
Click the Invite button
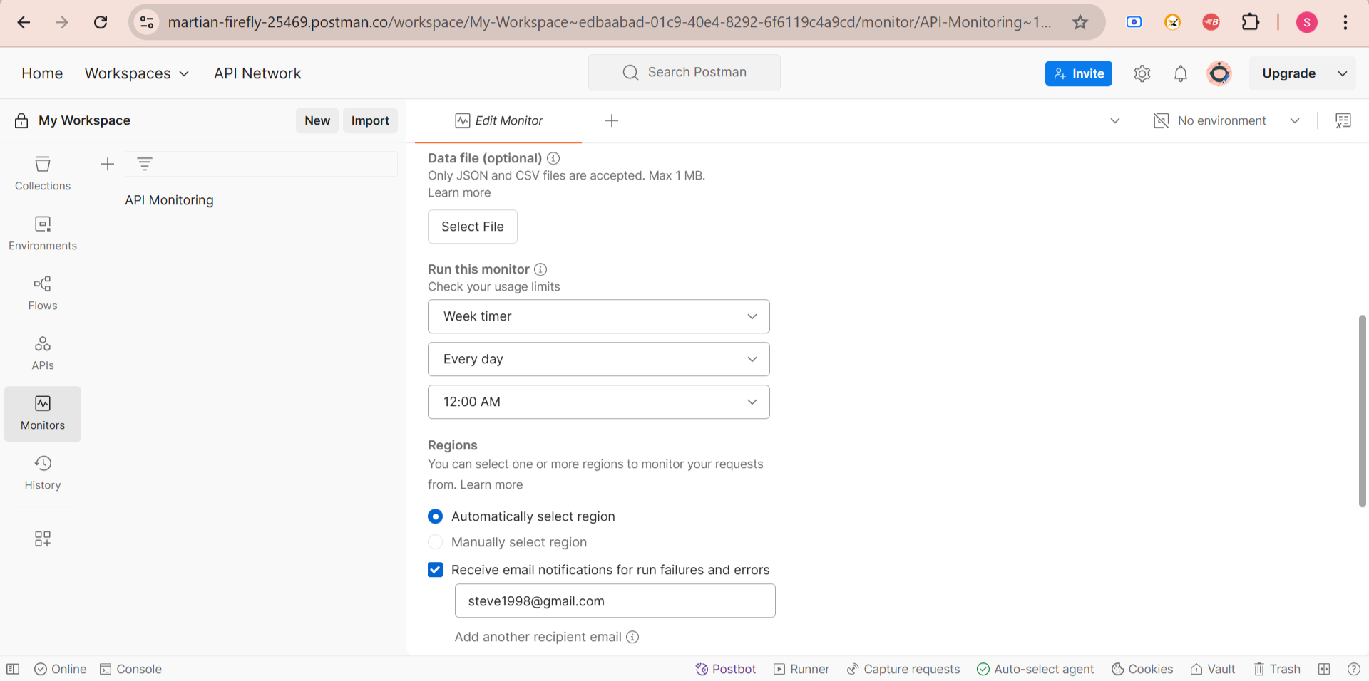(x=1079, y=73)
